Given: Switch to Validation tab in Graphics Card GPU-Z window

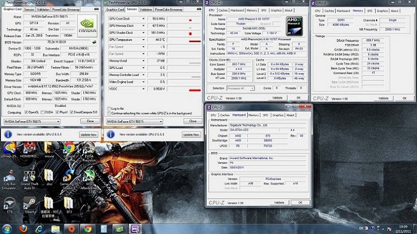Looking at the screenshot, I should point(43,10).
